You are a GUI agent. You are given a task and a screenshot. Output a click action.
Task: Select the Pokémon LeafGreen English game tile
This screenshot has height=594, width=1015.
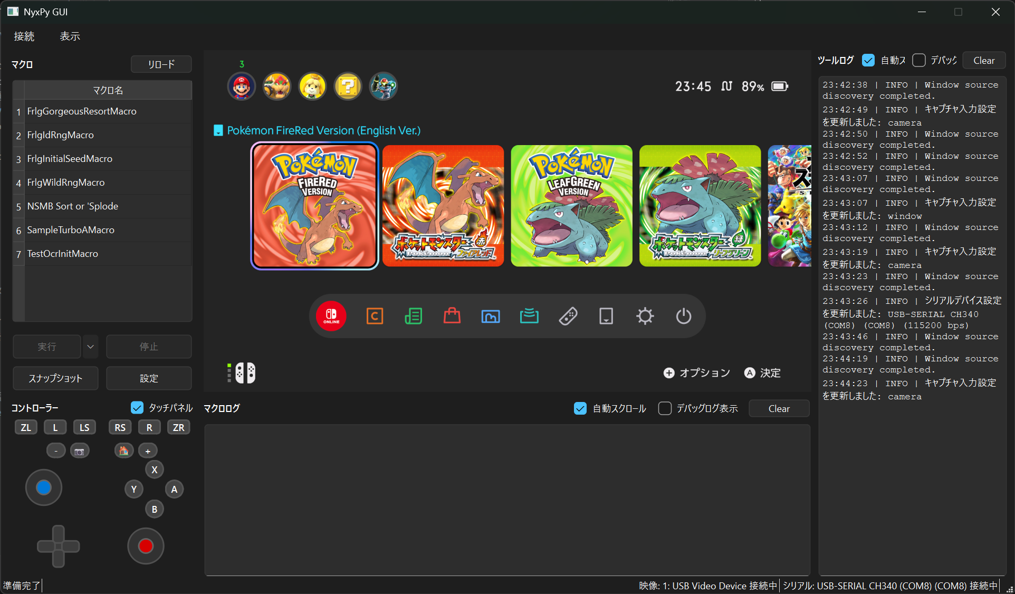click(572, 206)
